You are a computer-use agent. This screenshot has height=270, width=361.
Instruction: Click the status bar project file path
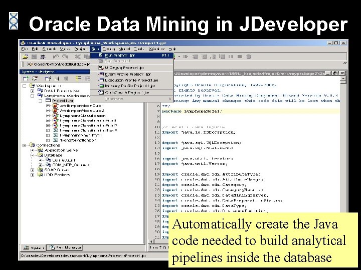coord(83,255)
